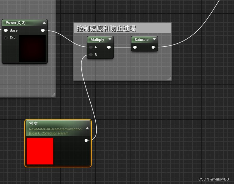Grab resize handle of left comment box
This screenshot has width=234, height=184.
(53, 95)
